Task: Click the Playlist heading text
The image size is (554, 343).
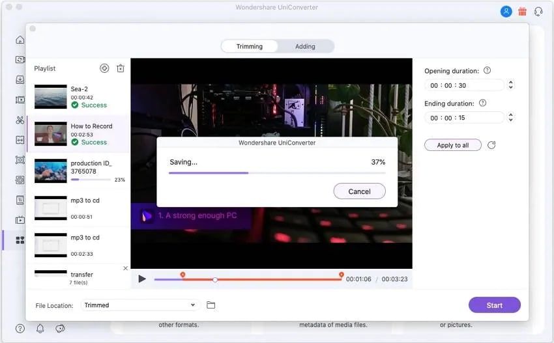Action: point(45,68)
